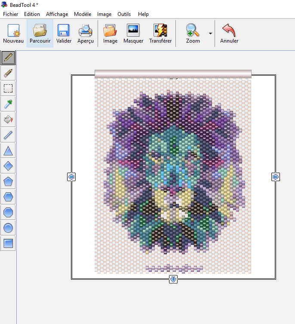This screenshot has width=295, height=324.
Task: Click the Nouveau toolbar button
Action: coord(13,34)
